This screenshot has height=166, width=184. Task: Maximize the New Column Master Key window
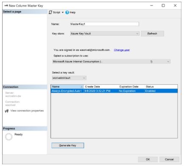[163, 6]
